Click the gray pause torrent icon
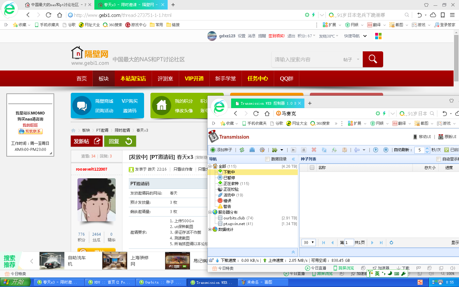The width and height of the screenshot is (459, 287). [x=304, y=150]
